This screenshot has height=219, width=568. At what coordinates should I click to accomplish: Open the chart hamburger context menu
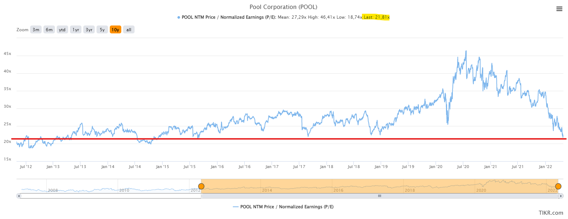pos(559,9)
